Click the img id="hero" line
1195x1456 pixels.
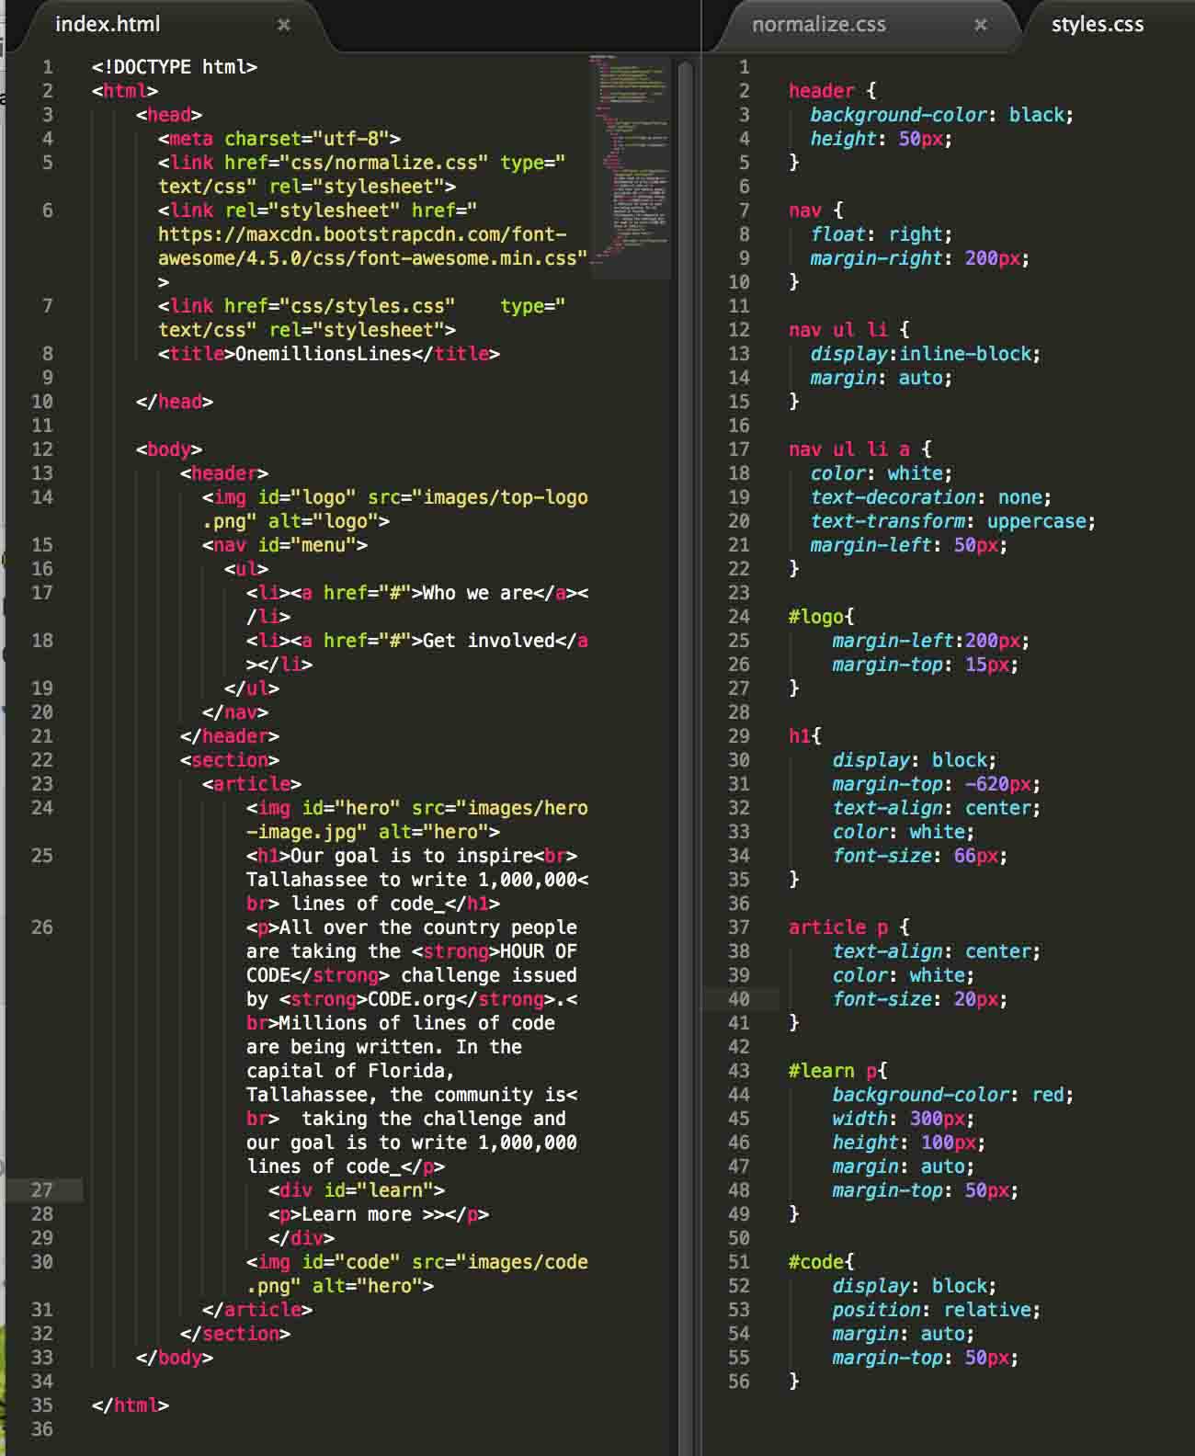tap(417, 820)
